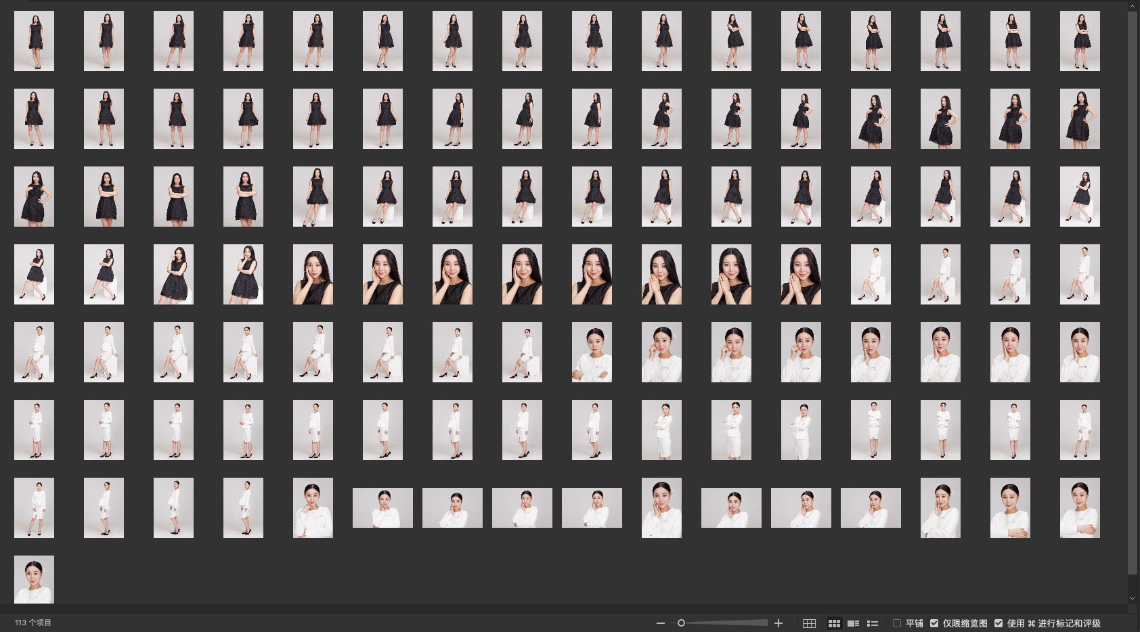Select the last landscape-orientation thumbnail
The image size is (1140, 632).
tap(871, 507)
